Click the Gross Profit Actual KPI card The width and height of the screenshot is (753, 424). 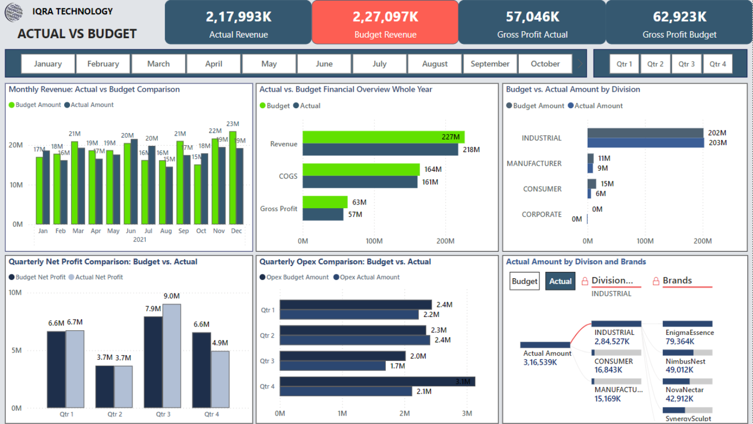click(532, 21)
